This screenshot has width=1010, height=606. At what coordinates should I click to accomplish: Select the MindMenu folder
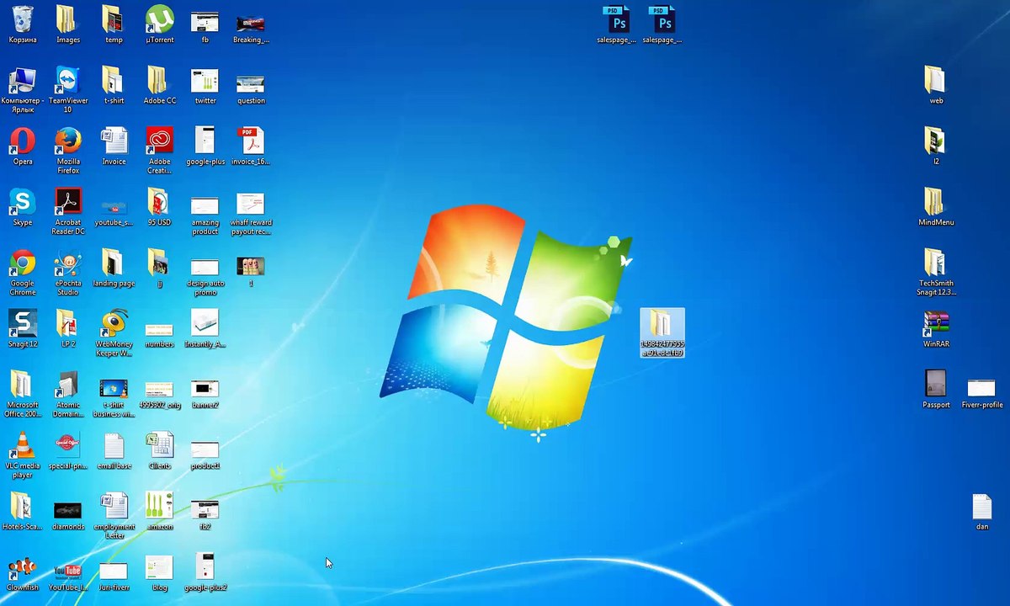tap(935, 207)
